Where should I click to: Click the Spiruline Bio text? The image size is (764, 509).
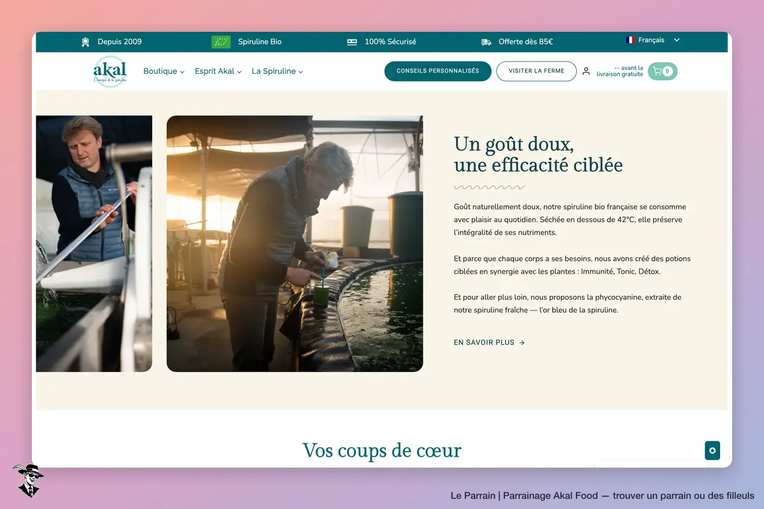pyautogui.click(x=260, y=42)
